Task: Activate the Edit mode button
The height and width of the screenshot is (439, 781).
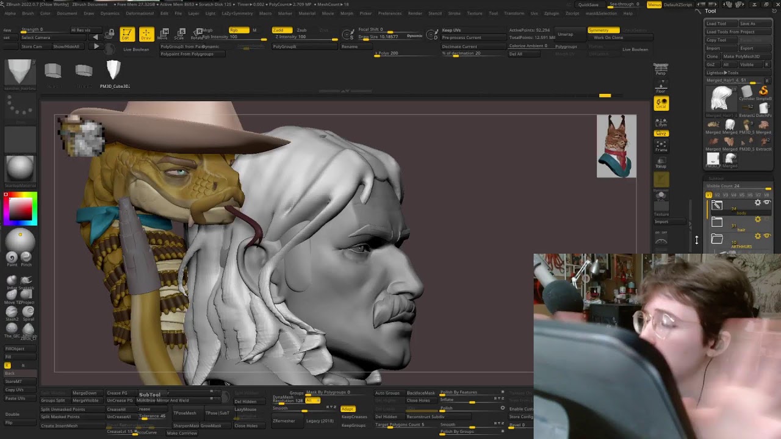Action: click(127, 35)
